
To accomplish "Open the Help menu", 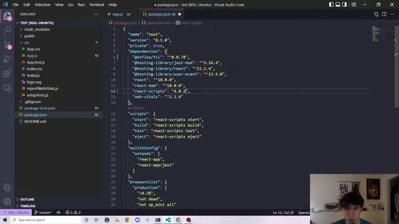I will click(x=112, y=4).
